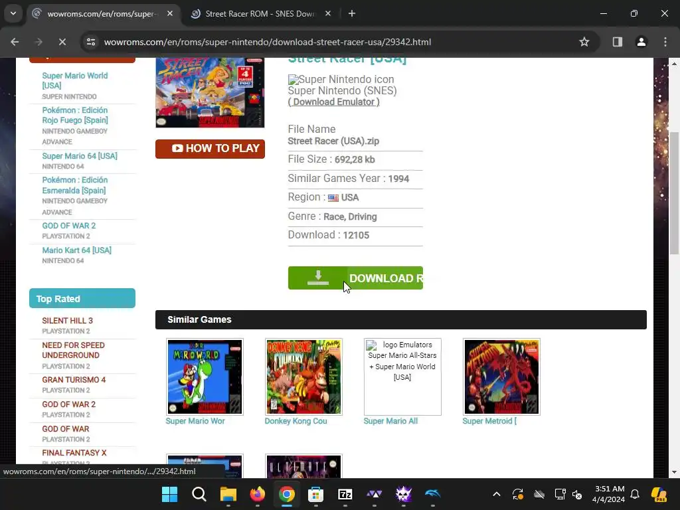Close the Street Racer ROM tab
The height and width of the screenshot is (510, 680).
click(328, 13)
